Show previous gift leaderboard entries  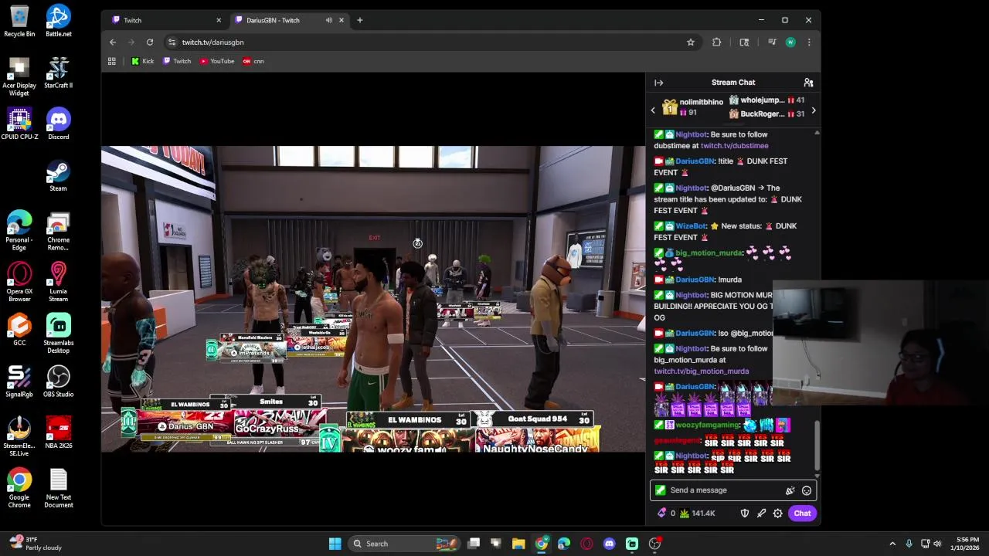(x=653, y=110)
